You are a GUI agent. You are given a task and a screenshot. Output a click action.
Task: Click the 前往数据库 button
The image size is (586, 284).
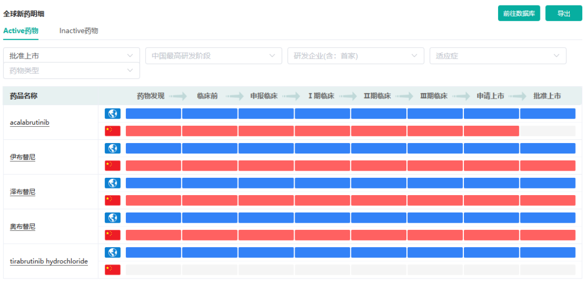coord(519,14)
